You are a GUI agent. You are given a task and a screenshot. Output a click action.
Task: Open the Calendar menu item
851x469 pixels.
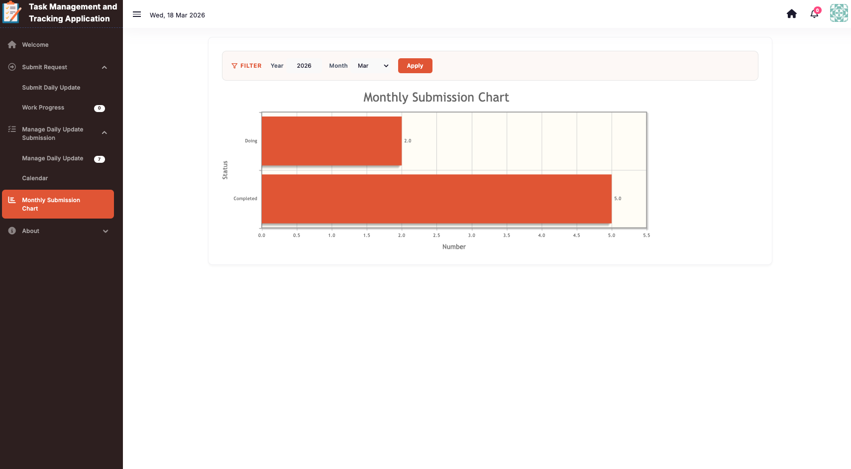35,178
